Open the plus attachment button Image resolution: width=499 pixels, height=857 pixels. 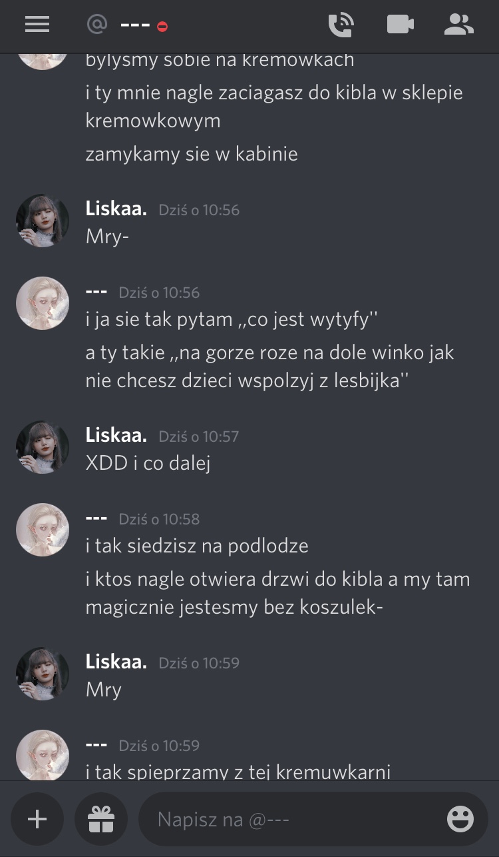coord(37,819)
